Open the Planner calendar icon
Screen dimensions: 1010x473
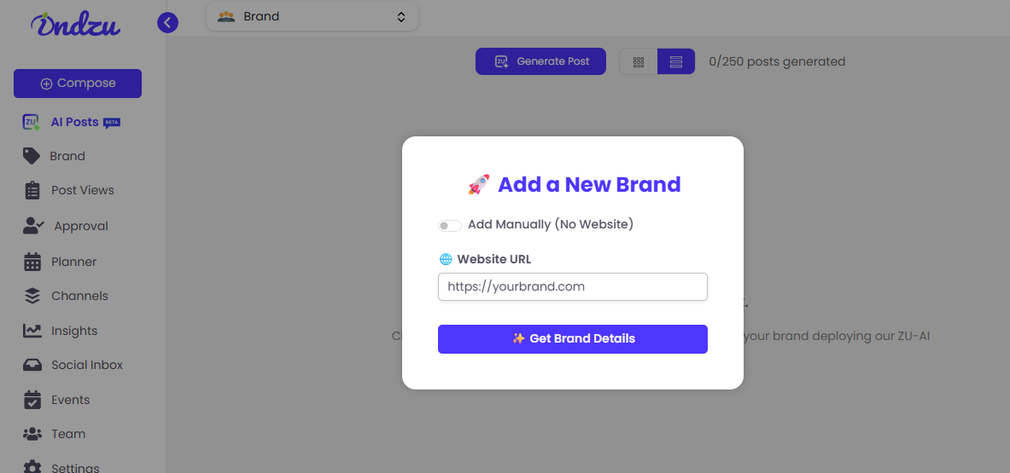32,262
